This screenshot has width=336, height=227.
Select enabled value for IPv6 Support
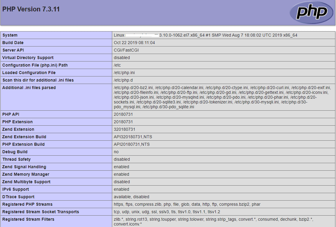pos(121,190)
